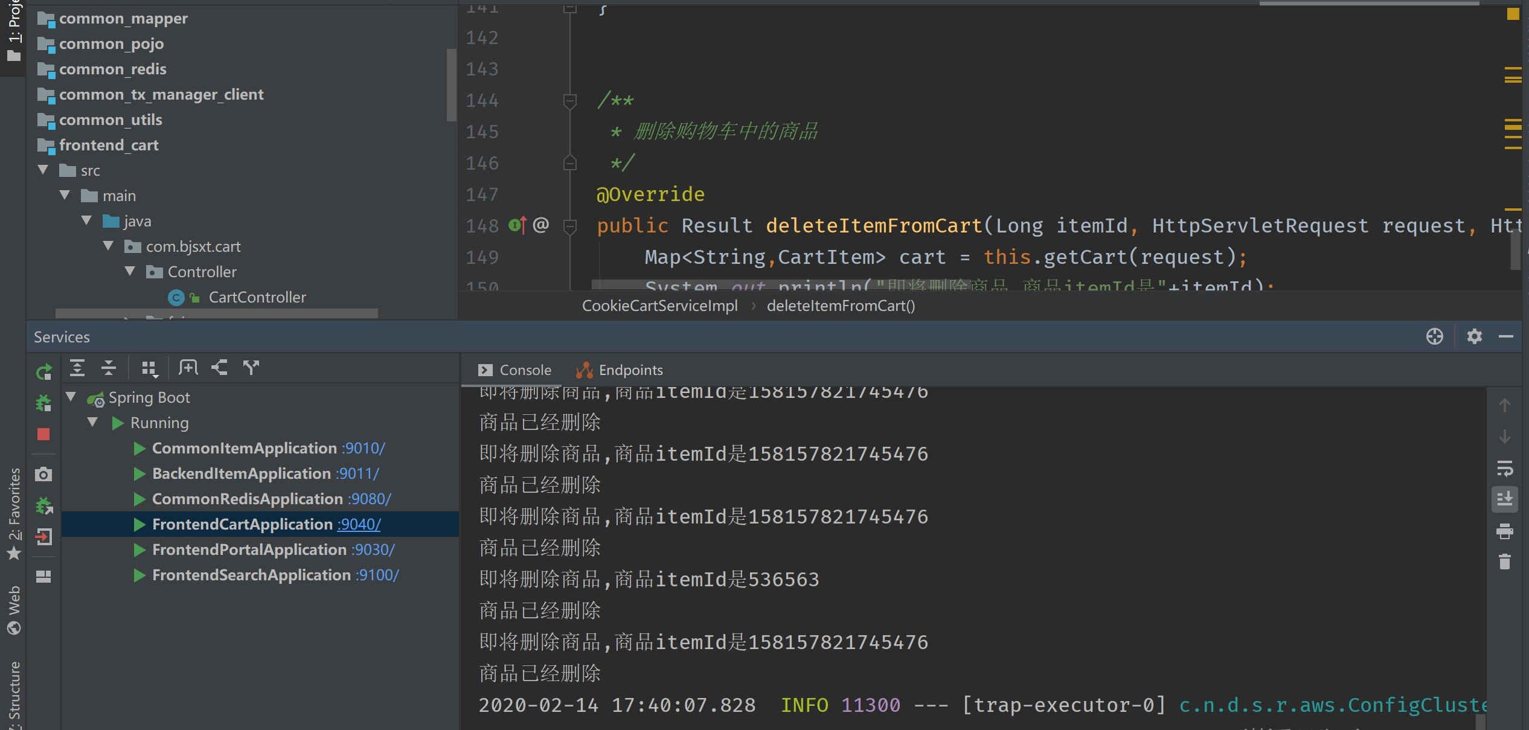Hide the Services panel with minus icon

[1506, 336]
